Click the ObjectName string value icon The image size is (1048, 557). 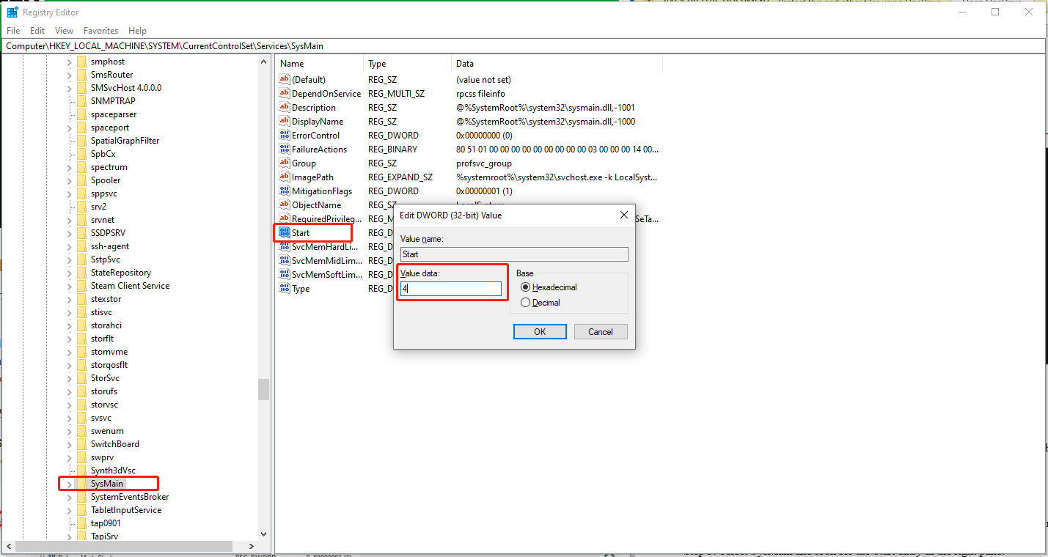click(x=285, y=204)
